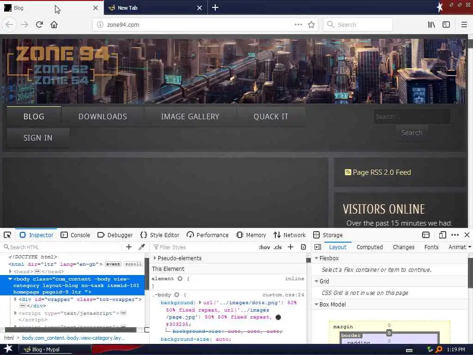Bookmark this page with the star
Screen dimensions: 473x355
coord(311,24)
